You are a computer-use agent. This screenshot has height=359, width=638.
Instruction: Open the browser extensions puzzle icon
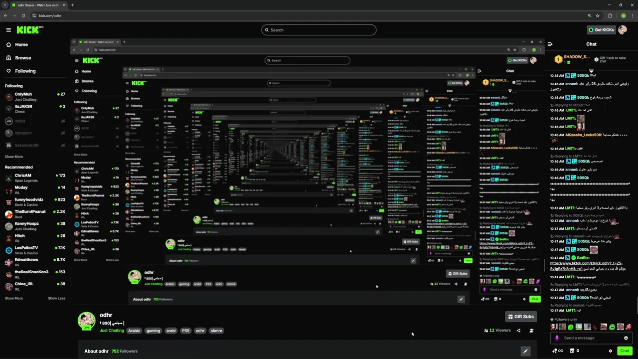point(610,15)
